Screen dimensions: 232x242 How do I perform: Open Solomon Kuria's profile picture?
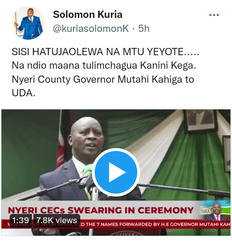click(x=28, y=23)
